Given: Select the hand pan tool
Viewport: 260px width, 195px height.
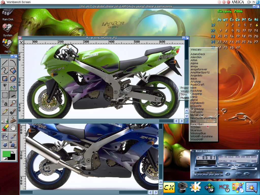Looking at the screenshot, I should coord(13,128).
